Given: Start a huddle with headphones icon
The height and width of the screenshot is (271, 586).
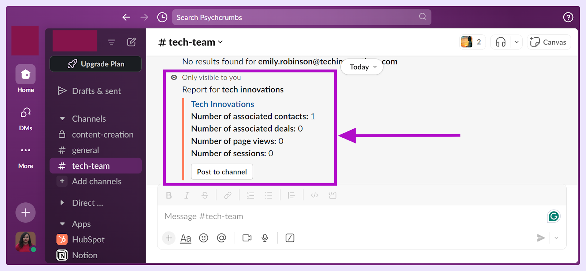Looking at the screenshot, I should pos(500,42).
